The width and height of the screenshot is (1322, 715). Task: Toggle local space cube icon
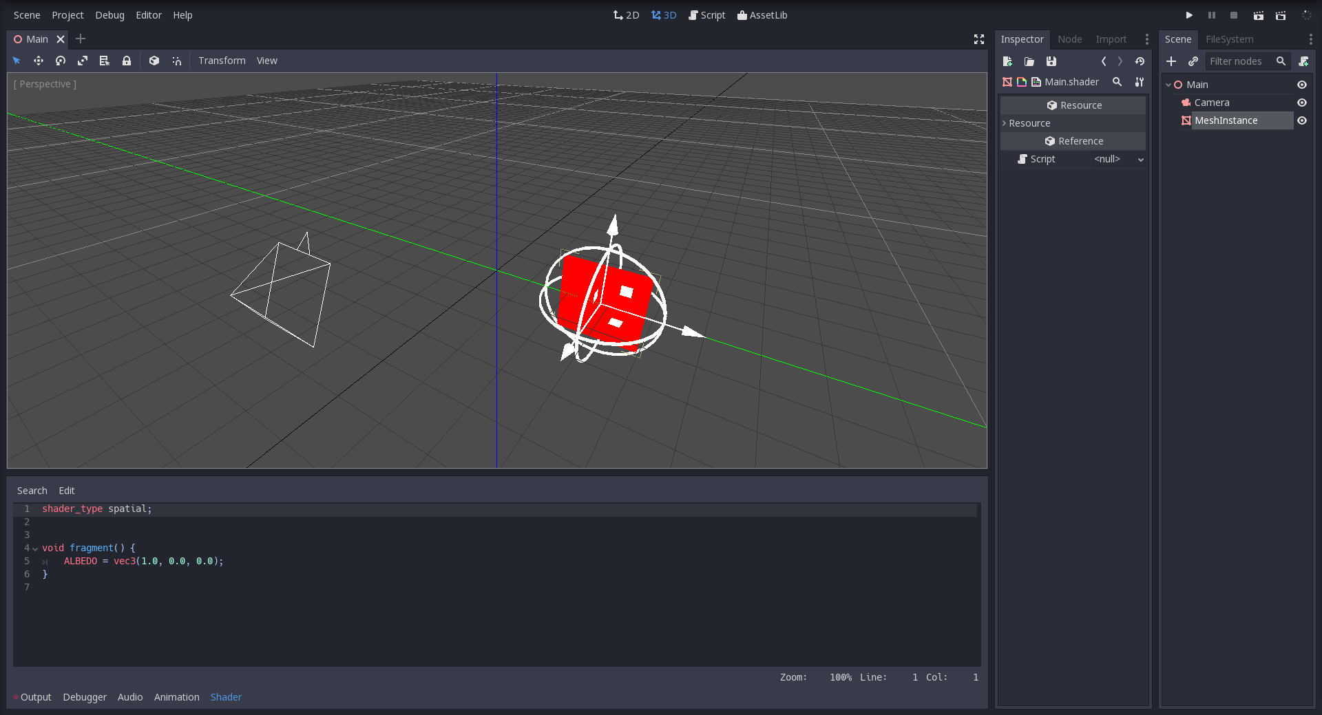(154, 61)
